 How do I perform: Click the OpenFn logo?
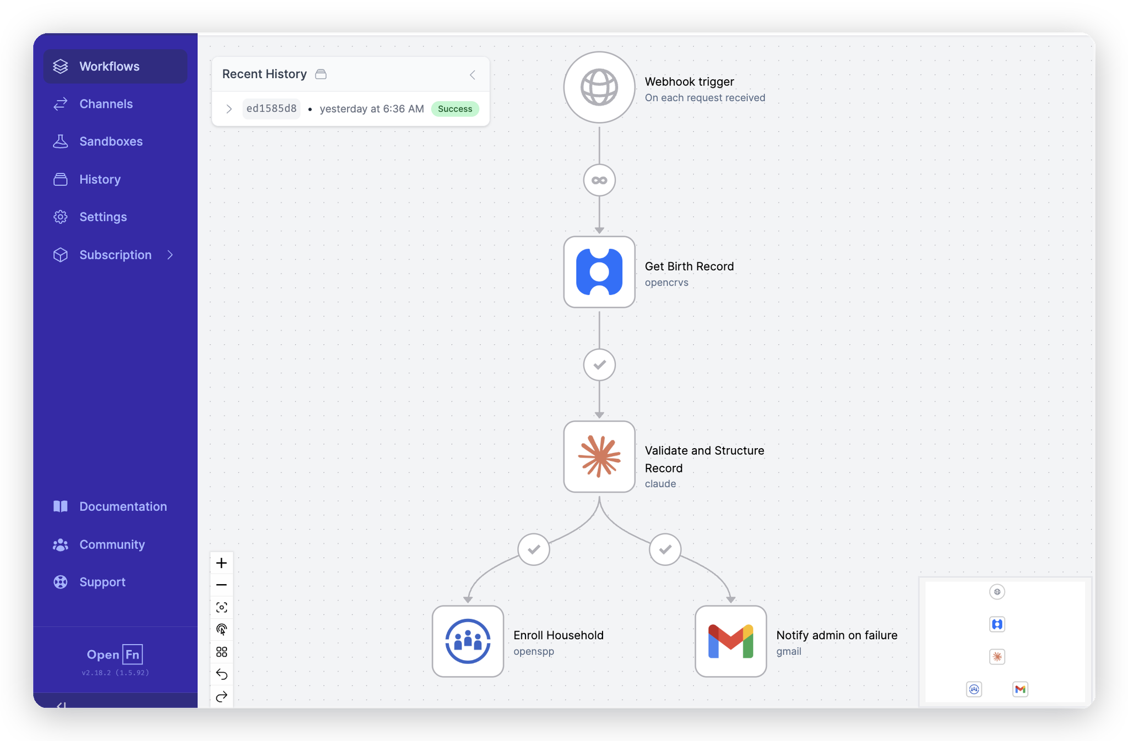[115, 655]
